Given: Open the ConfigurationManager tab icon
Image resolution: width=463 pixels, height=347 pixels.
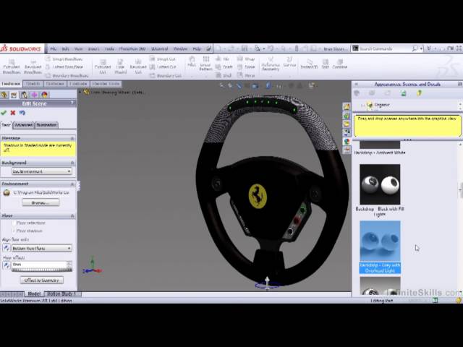Looking at the screenshot, I should click(24, 95).
